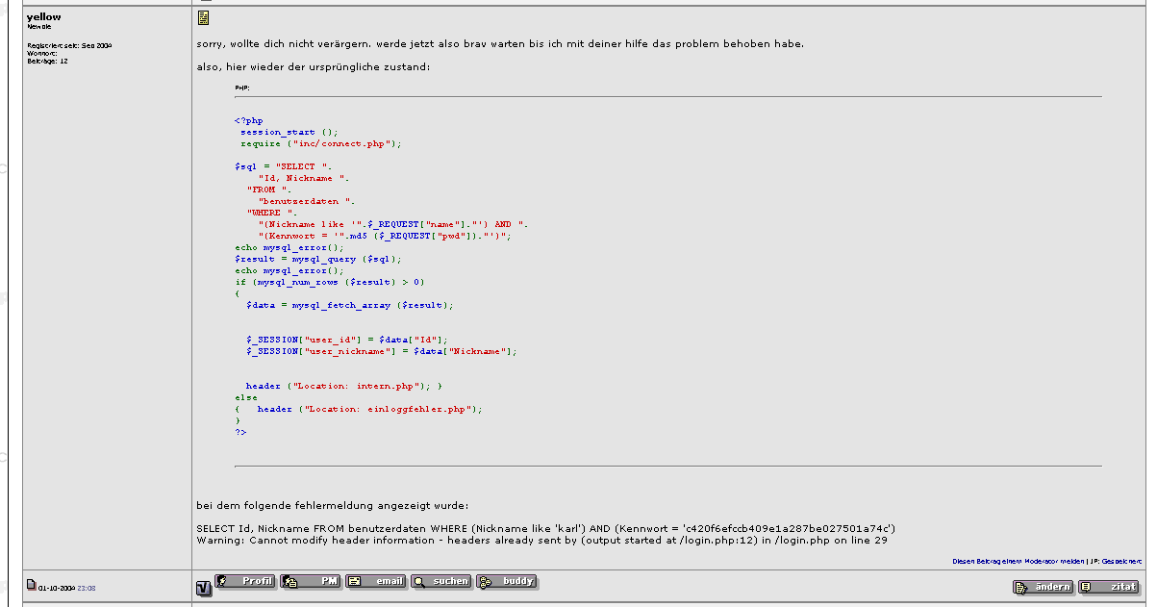Viewport: 1157px width, 607px height.
Task: Edit the post with the ändern button
Action: click(x=1044, y=587)
